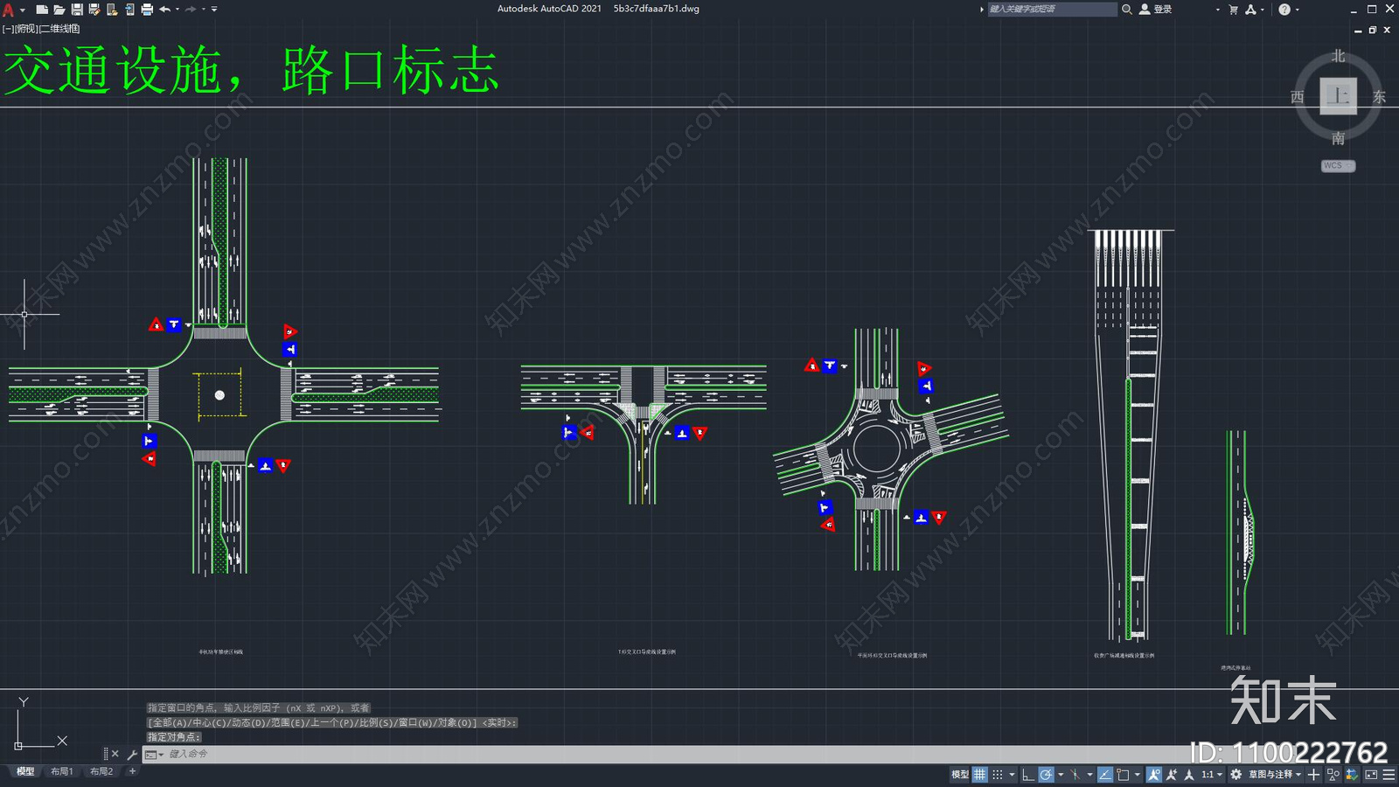Switch to the 布局2 layout tab
1399x787 pixels.
coord(101,771)
